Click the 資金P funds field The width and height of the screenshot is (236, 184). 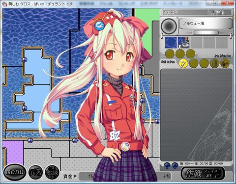click(x=125, y=176)
